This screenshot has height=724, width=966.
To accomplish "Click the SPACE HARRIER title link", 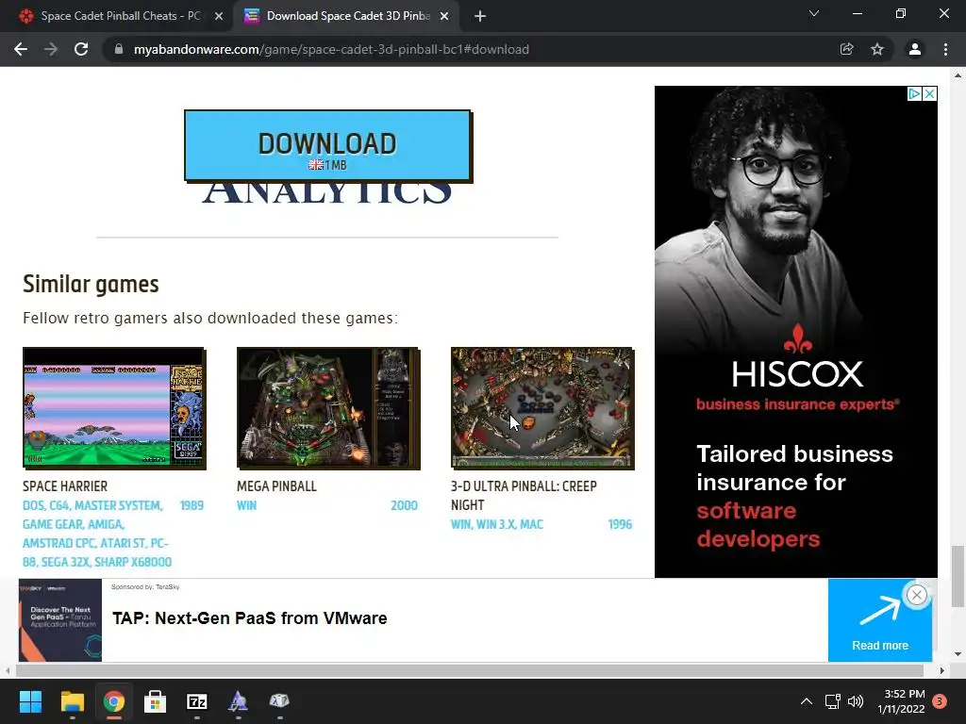I will pyautogui.click(x=65, y=486).
